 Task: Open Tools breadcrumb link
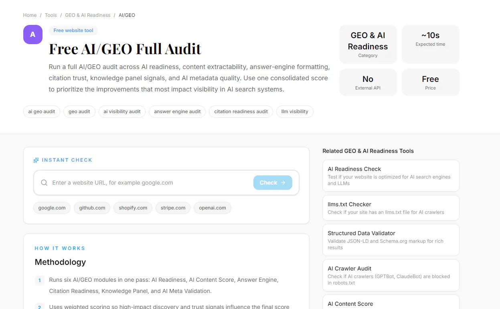click(x=51, y=15)
